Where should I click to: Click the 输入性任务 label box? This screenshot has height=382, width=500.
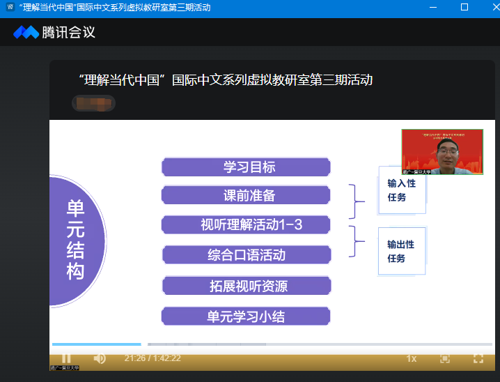(x=402, y=190)
